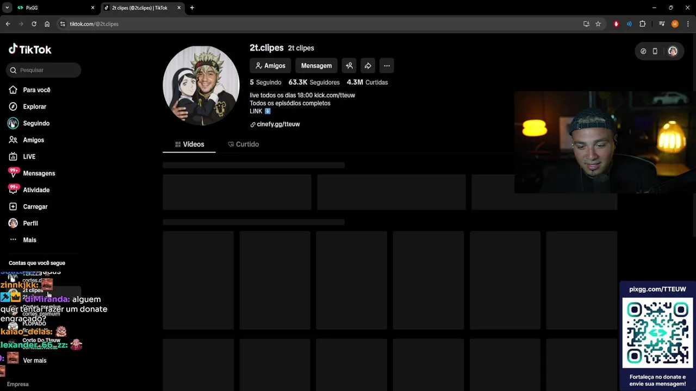Go back in the browser
696x391 pixels.
click(x=8, y=24)
